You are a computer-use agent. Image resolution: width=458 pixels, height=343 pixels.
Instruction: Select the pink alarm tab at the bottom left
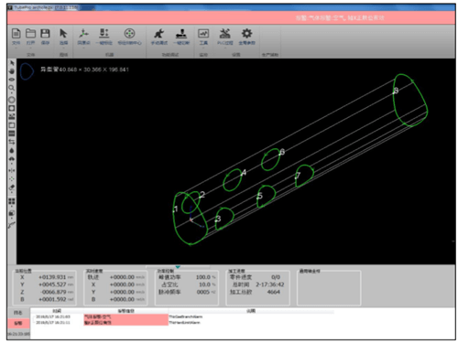pos(18,323)
